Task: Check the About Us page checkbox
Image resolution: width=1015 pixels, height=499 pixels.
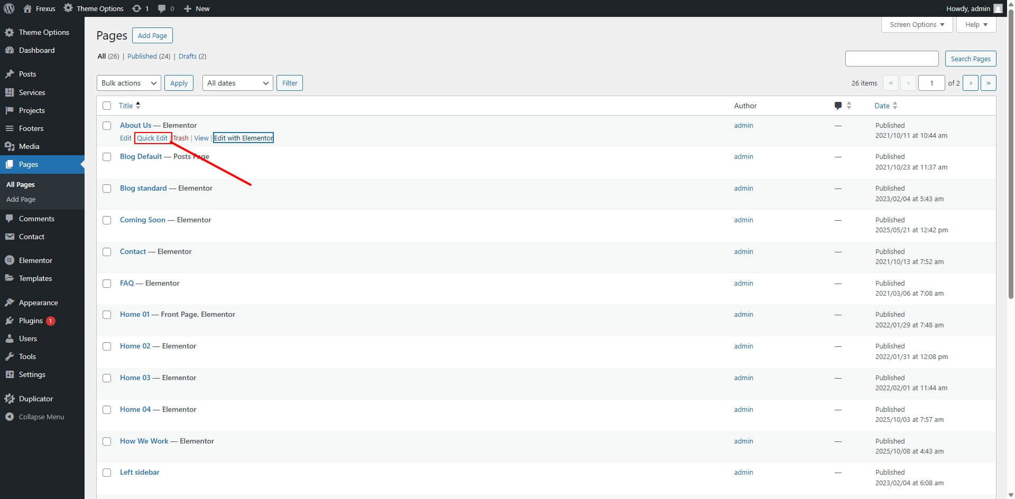Action: pyautogui.click(x=107, y=126)
